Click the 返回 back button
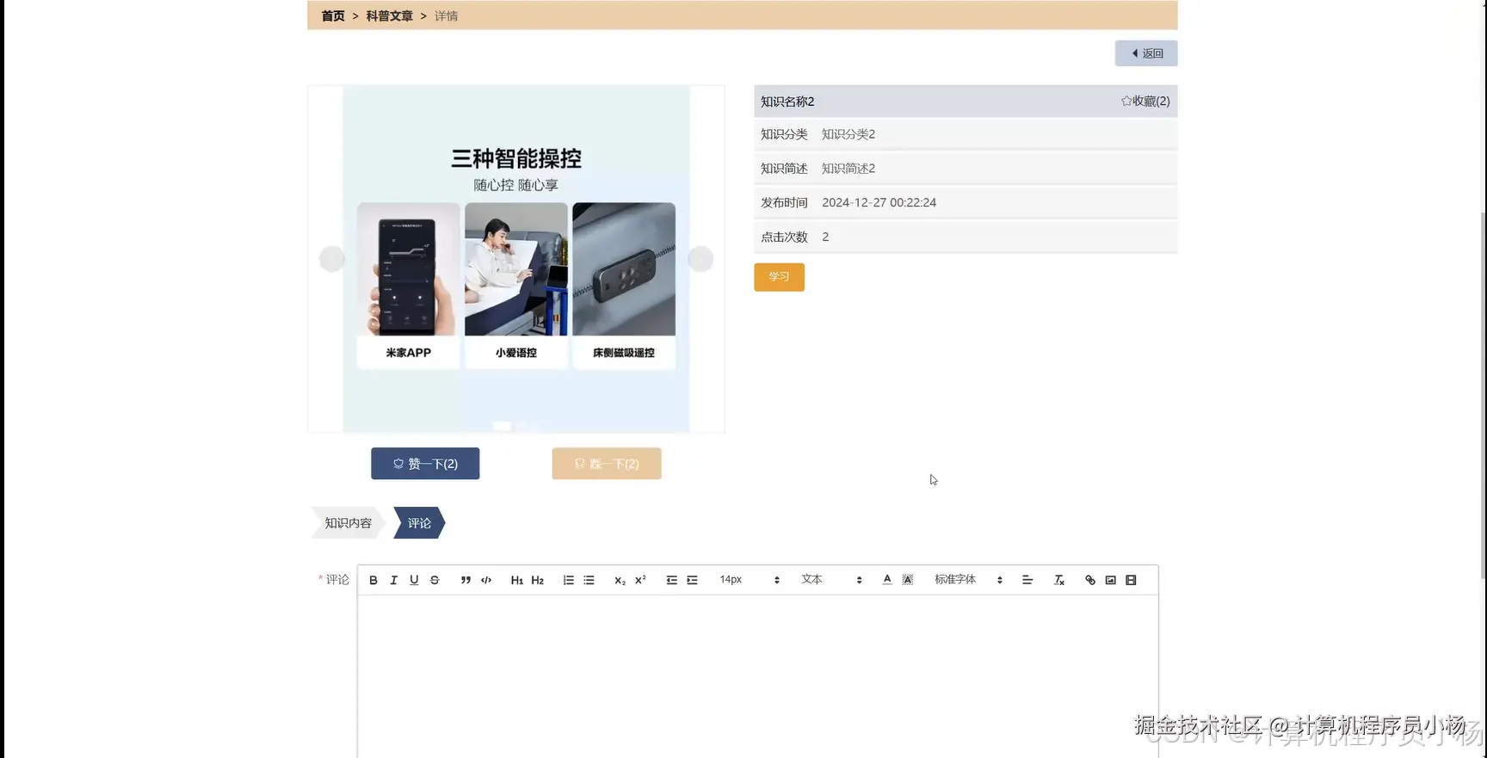 coord(1146,53)
